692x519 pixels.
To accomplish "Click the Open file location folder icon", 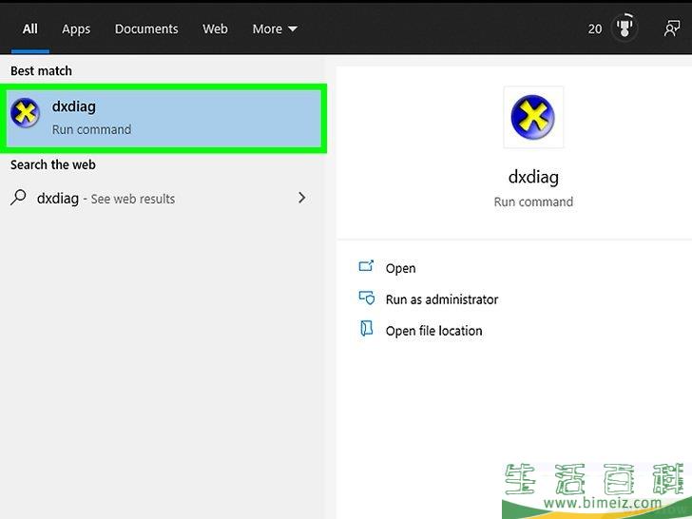I will click(366, 329).
